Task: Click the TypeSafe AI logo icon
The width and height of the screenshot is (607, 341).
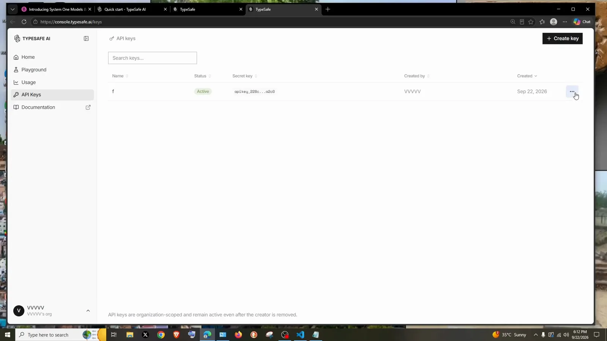Action: pyautogui.click(x=17, y=38)
